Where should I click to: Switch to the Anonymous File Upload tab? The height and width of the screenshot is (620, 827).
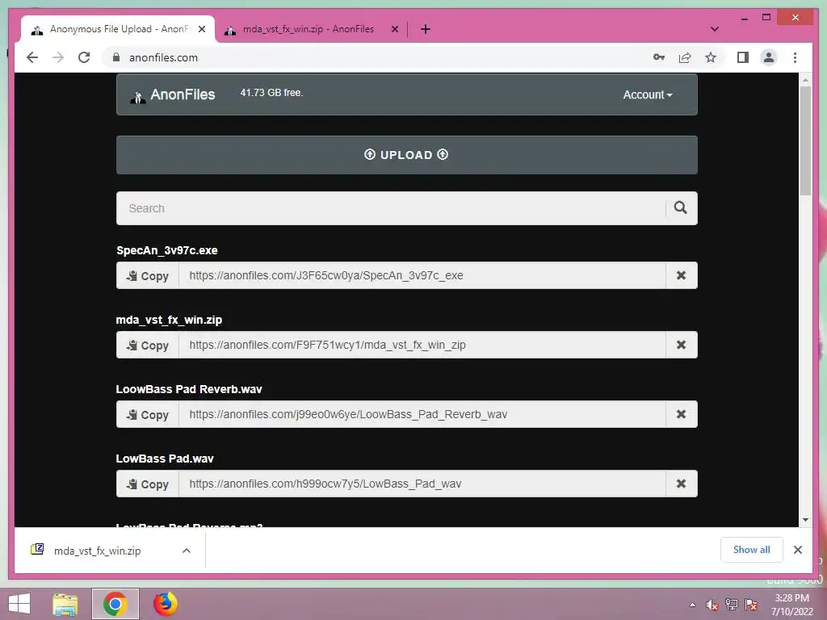coord(118,29)
